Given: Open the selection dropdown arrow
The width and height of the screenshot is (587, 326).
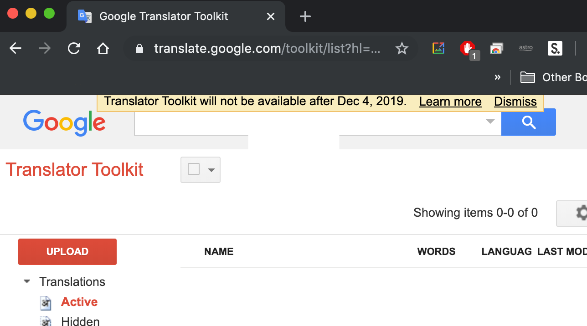Looking at the screenshot, I should pyautogui.click(x=211, y=170).
